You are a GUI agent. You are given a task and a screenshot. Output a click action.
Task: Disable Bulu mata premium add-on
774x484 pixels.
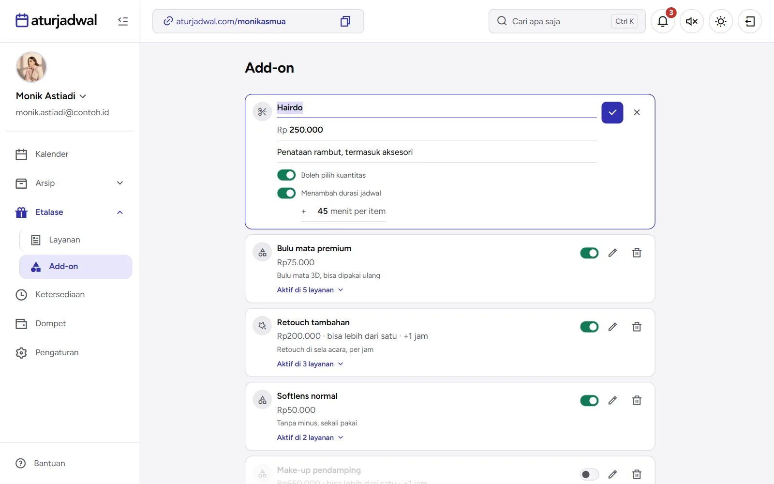[x=589, y=253]
